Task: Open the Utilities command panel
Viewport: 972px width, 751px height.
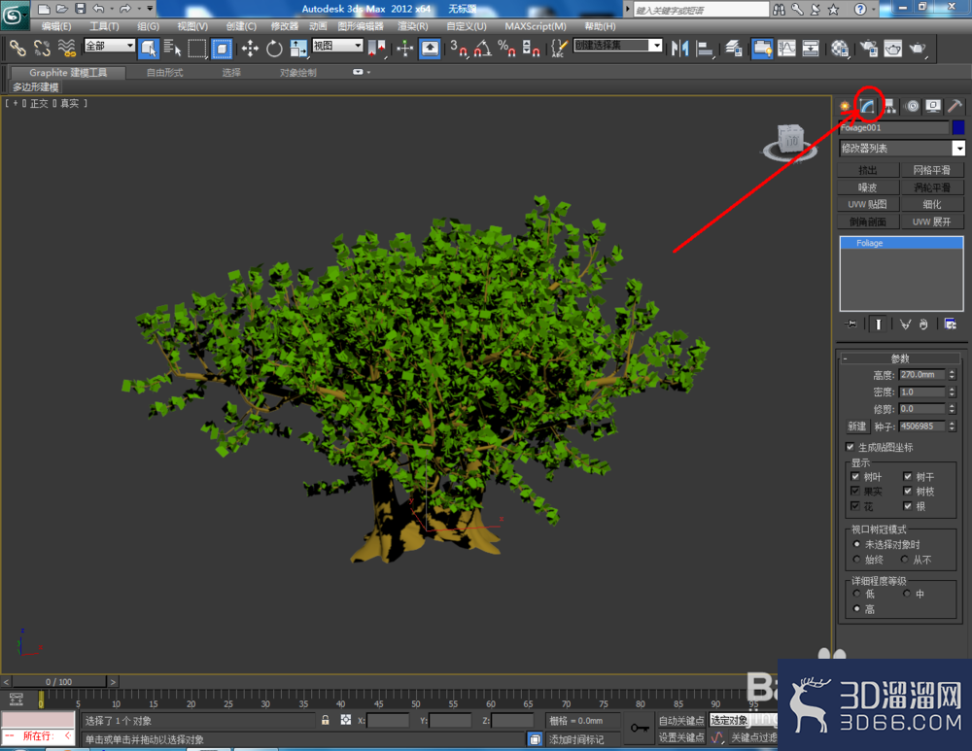Action: [x=955, y=106]
